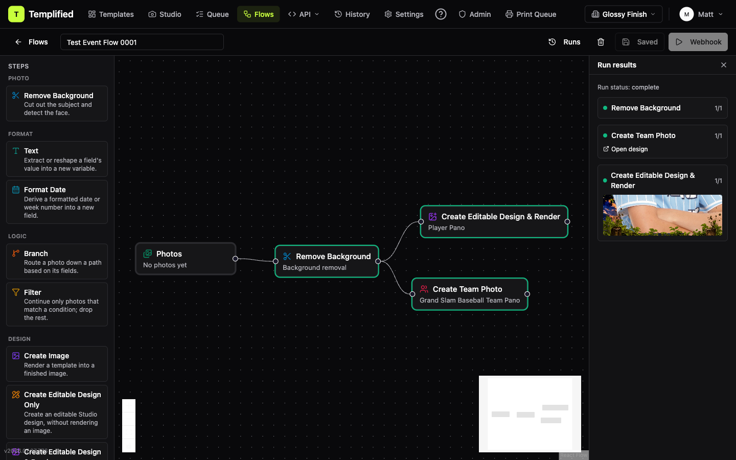
Task: Open Settings from the top bar
Action: (404, 14)
